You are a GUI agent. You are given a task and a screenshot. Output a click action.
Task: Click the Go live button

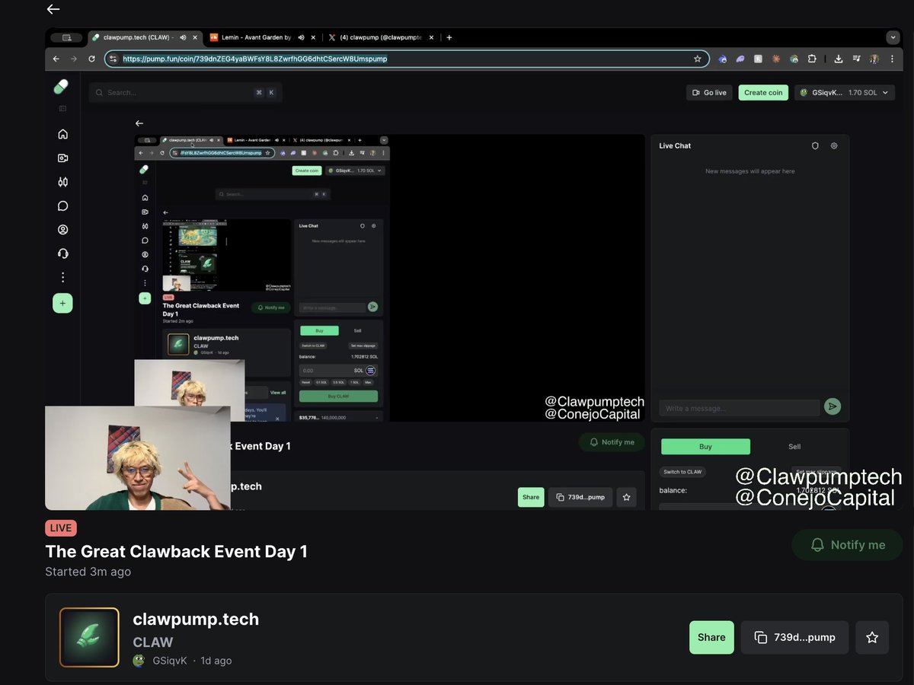[x=709, y=92]
